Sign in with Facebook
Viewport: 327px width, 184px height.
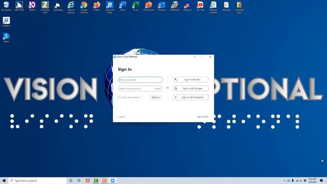click(191, 97)
